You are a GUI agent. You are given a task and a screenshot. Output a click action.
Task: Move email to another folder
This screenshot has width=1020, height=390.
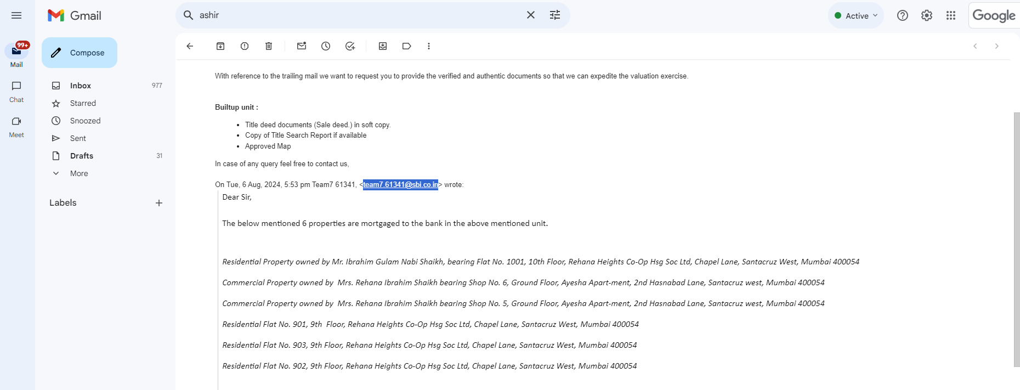383,46
